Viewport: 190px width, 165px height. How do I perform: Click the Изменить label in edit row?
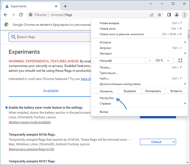(x=106, y=91)
